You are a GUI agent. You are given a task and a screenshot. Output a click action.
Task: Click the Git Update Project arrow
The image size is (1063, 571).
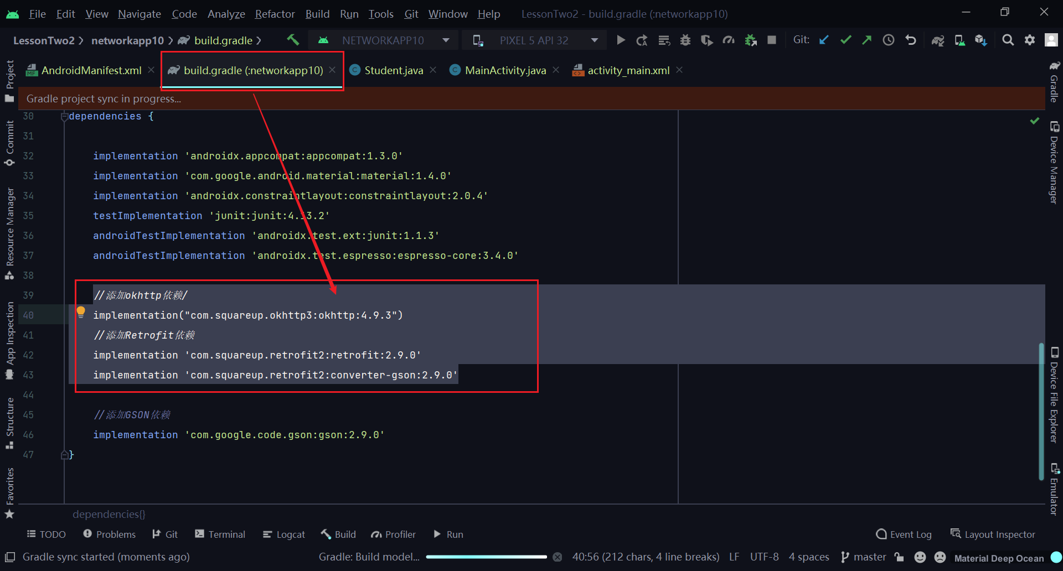coord(824,40)
